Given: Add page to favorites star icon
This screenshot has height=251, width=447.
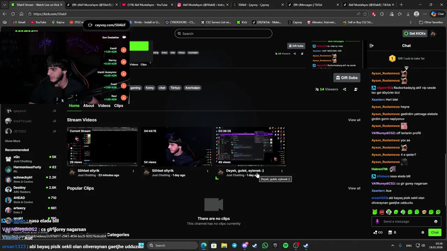Looking at the screenshot, I should (x=365, y=14).
